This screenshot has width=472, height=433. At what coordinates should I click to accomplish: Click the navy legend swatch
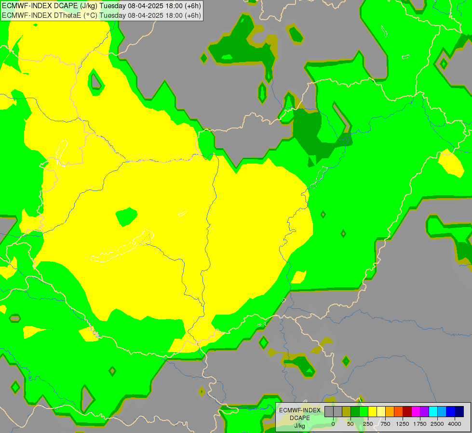point(459,412)
